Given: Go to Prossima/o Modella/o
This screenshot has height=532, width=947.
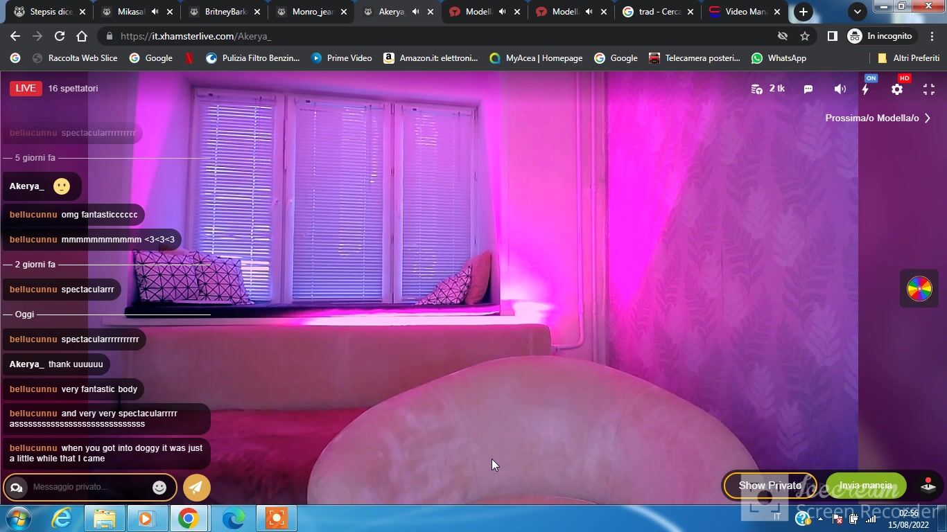Looking at the screenshot, I should pos(878,118).
